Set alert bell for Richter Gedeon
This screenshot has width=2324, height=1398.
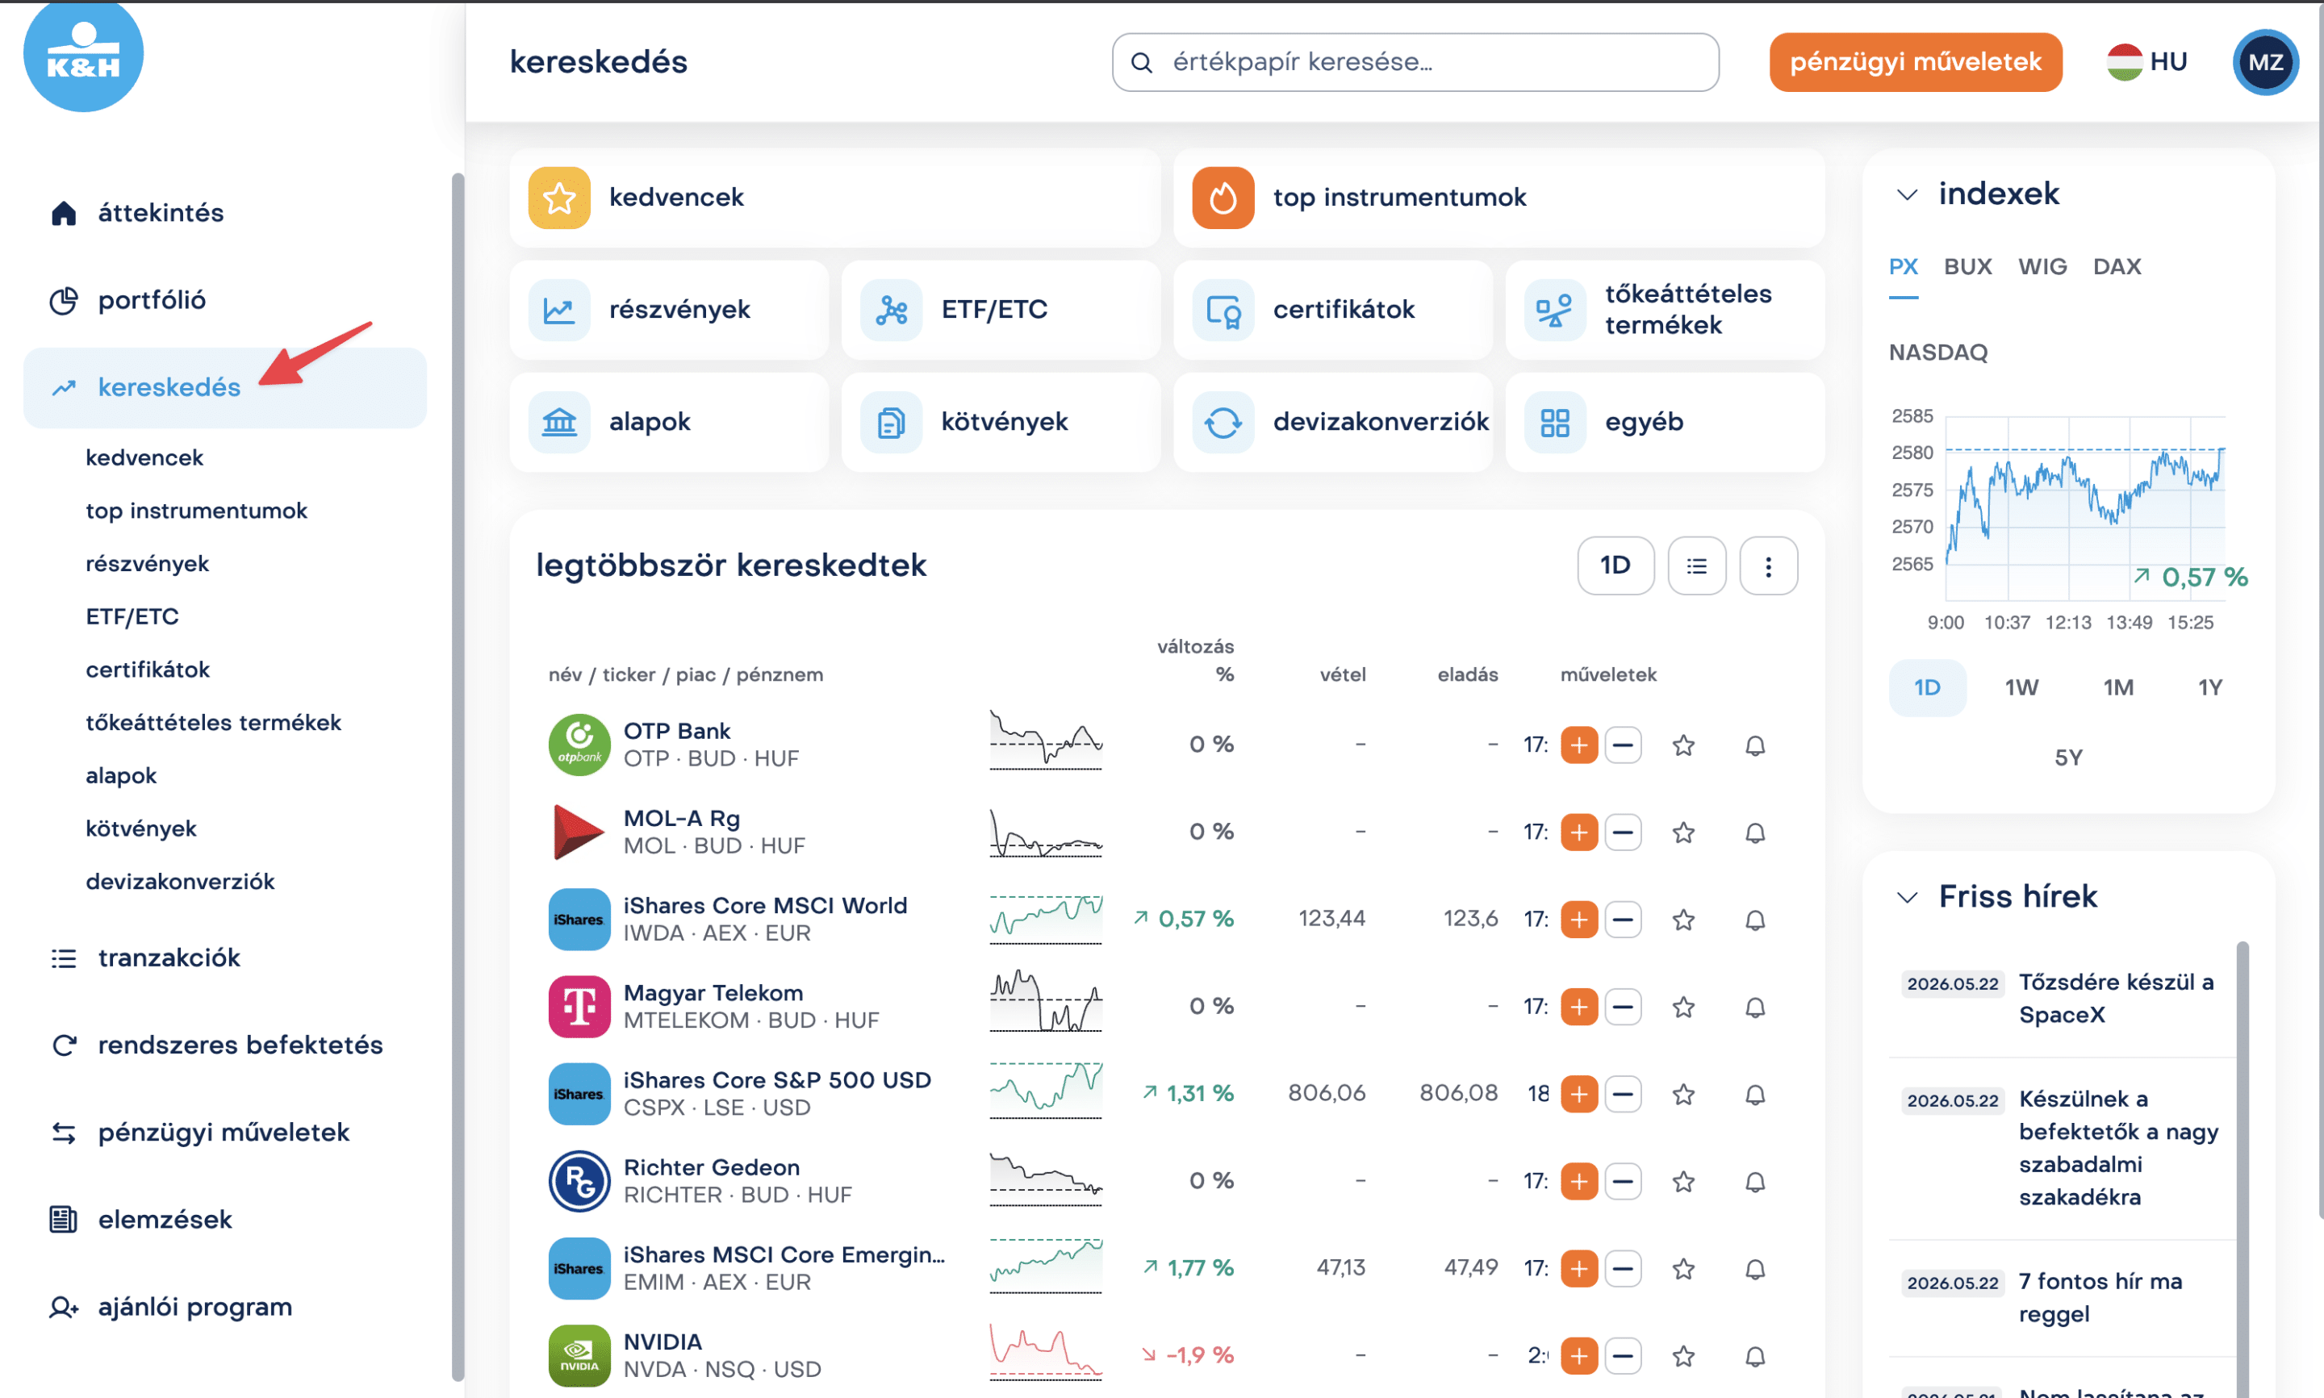1754,1183
